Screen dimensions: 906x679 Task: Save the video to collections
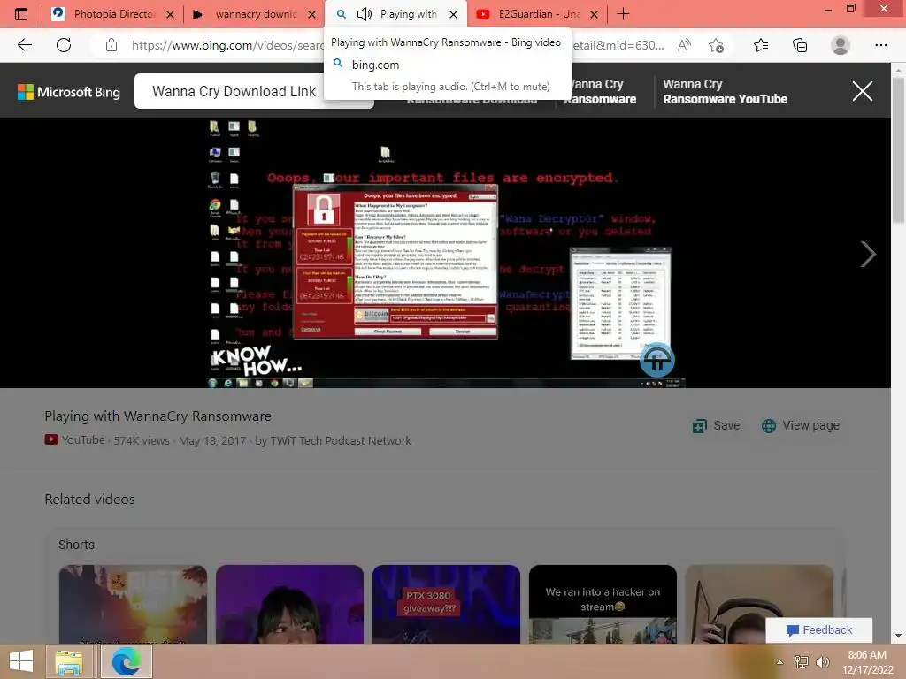[x=716, y=425]
